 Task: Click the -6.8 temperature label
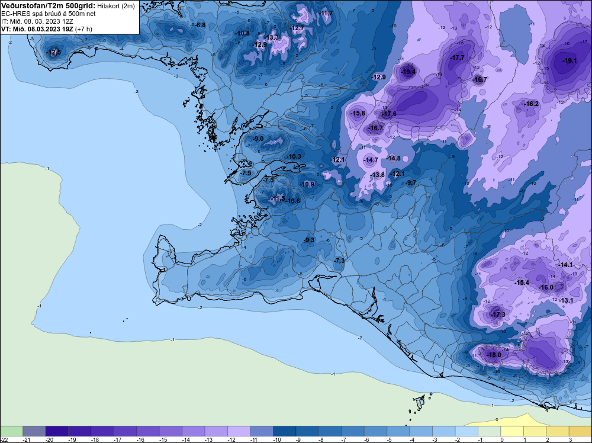[x=200, y=25]
